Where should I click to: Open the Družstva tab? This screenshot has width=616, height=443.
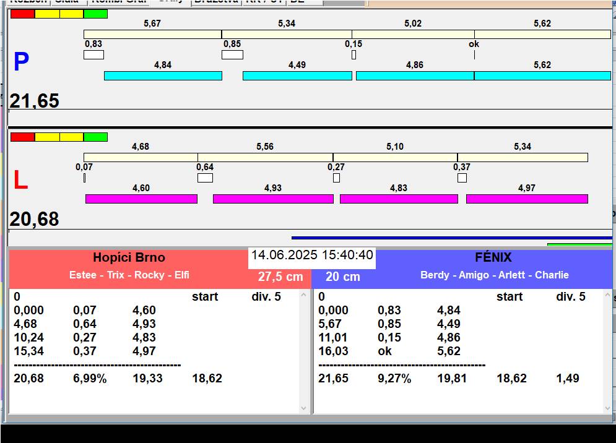point(215,2)
